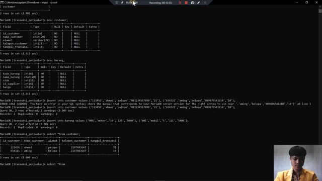Click the harga field row
Screen dimensions: 322x181
[43, 87]
